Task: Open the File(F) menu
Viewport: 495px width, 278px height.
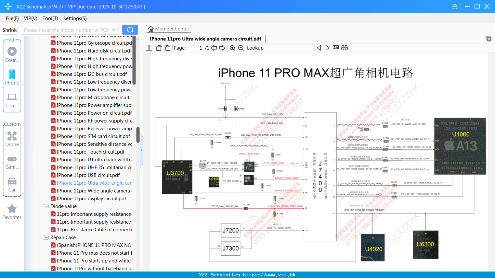Action: (12, 18)
